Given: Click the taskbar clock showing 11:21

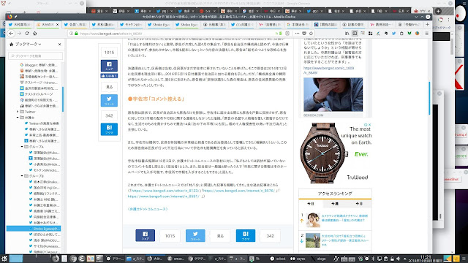Looking at the screenshot, I should [426, 259].
